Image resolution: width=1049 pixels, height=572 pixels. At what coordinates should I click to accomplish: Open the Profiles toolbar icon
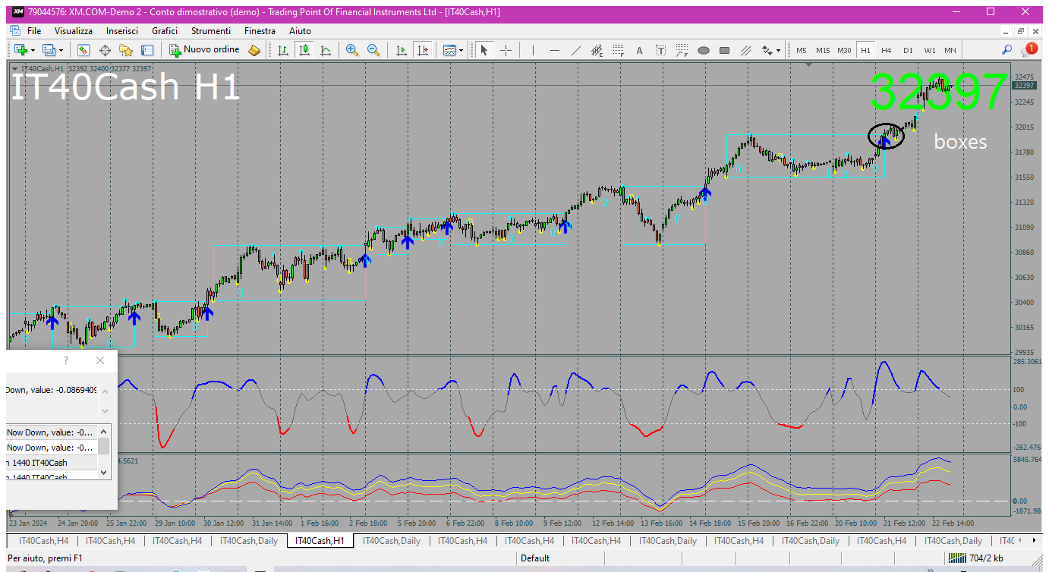49,50
